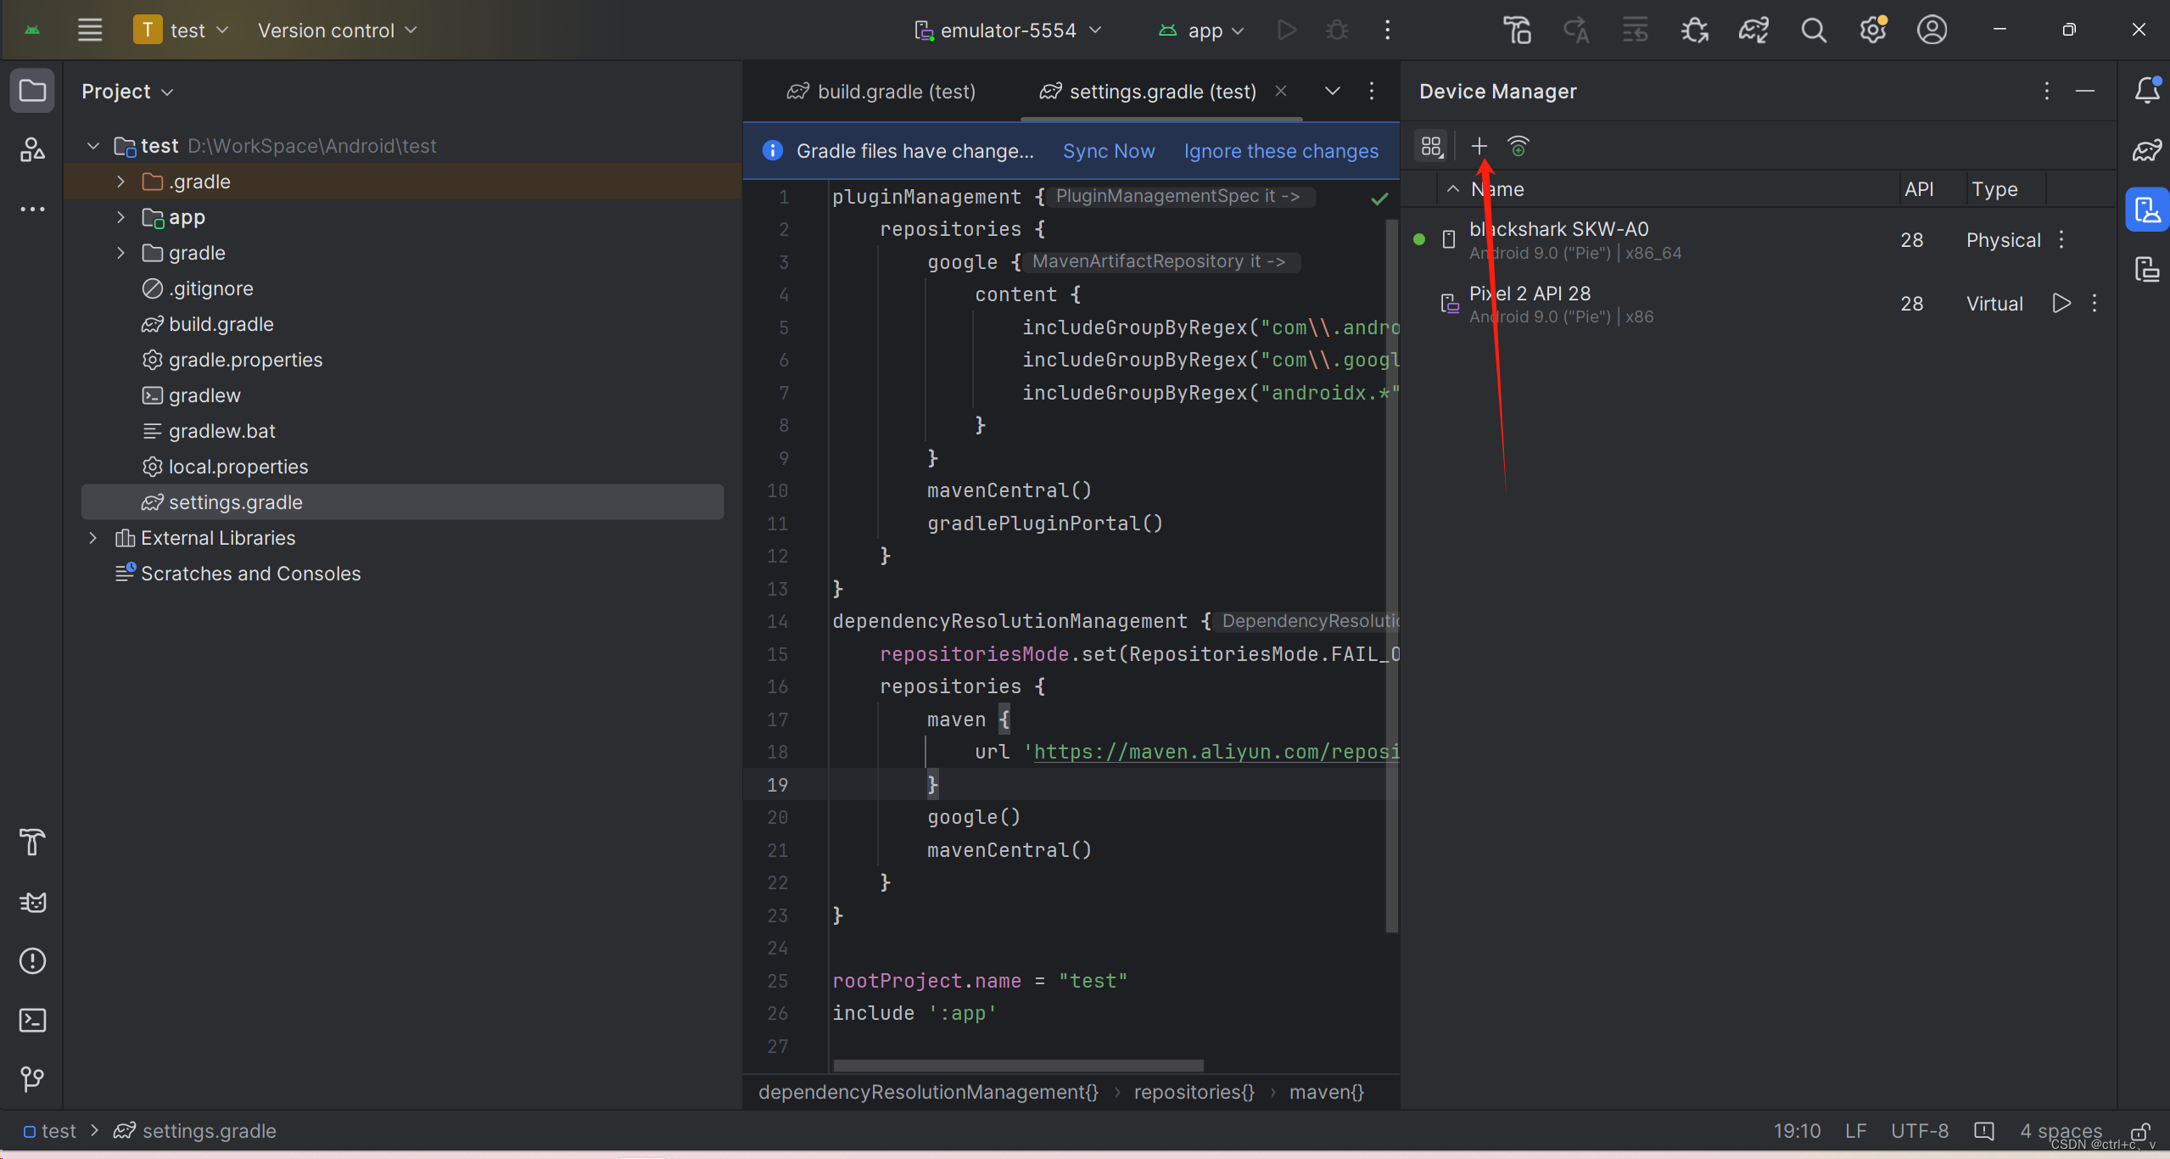Expand the .gradle folder
The image size is (2170, 1159).
click(x=120, y=182)
